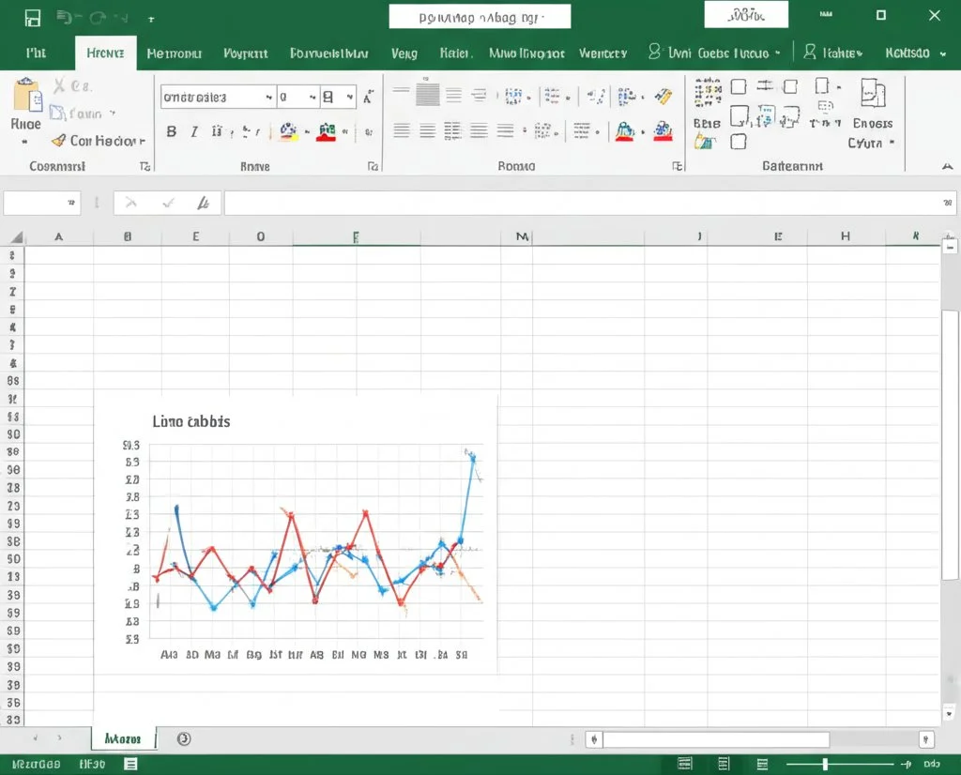The image size is (961, 775).
Task: Click the next sheet navigation arrow
Action: (x=59, y=738)
